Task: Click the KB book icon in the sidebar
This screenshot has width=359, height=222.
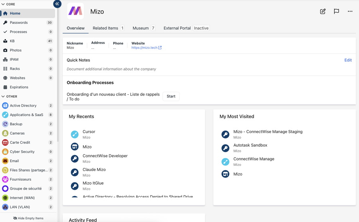Action: [x=5, y=41]
